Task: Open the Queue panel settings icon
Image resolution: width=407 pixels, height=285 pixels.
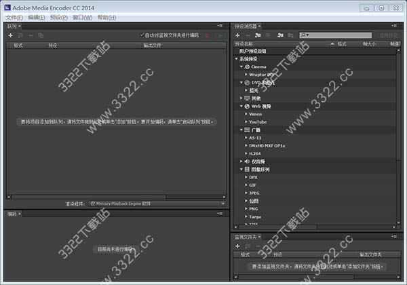Action: click(x=21, y=35)
